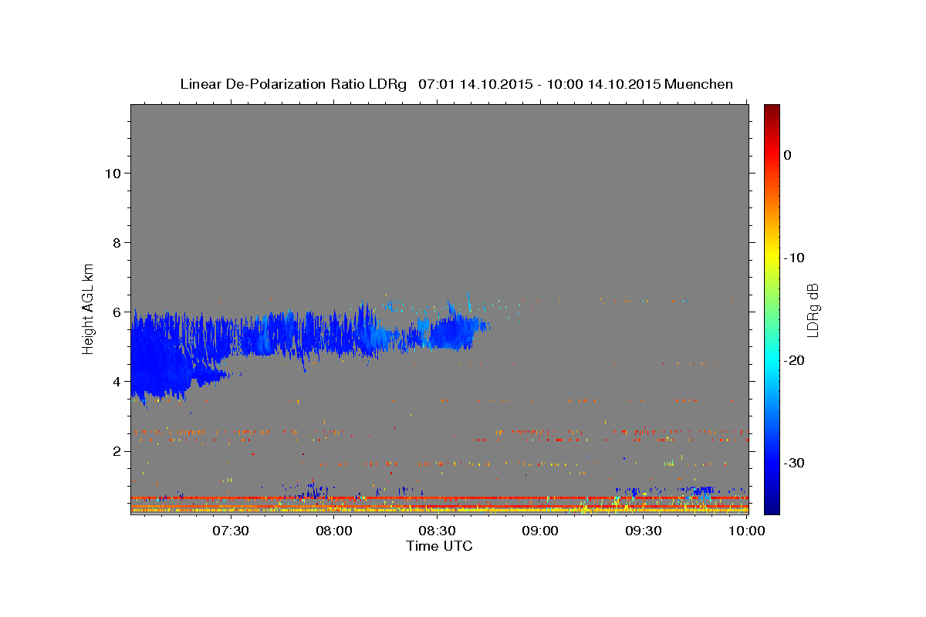This screenshot has width=926, height=617.
Task: Click the colorbar value 0
Action: pos(788,155)
